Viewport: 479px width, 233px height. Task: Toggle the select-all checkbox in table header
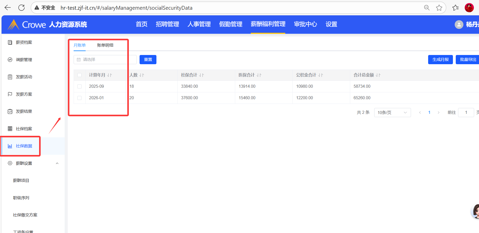click(79, 75)
